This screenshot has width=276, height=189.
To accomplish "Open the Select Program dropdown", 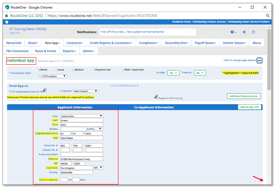I will [86, 91].
